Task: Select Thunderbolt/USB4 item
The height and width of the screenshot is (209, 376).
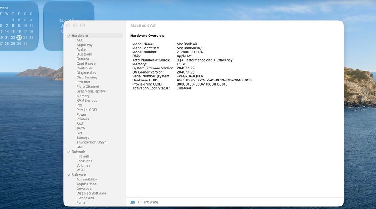Action: pyautogui.click(x=92, y=143)
